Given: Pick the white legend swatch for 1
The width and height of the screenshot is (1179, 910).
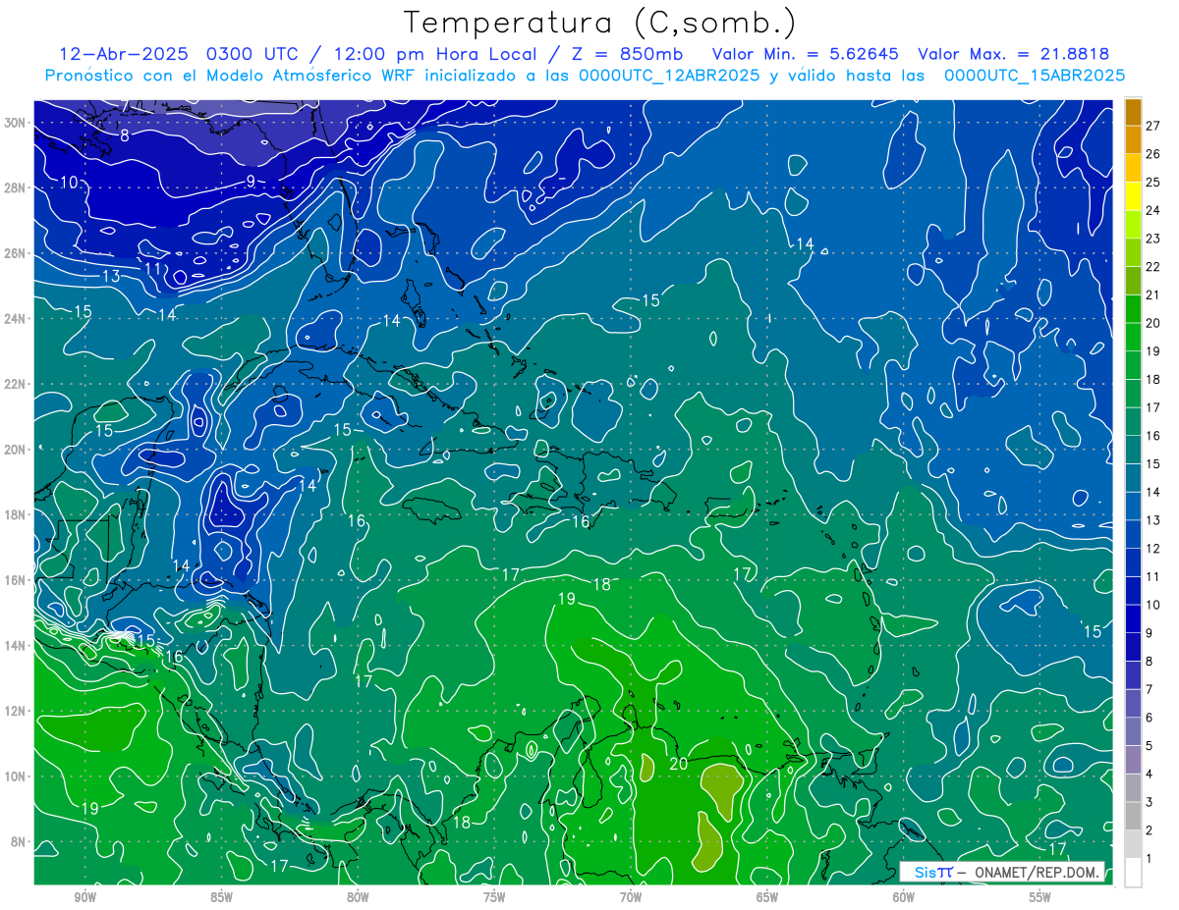Looking at the screenshot, I should pyautogui.click(x=1133, y=873).
